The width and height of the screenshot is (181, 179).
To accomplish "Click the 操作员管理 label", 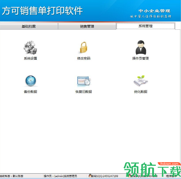I will (x=140, y=58).
